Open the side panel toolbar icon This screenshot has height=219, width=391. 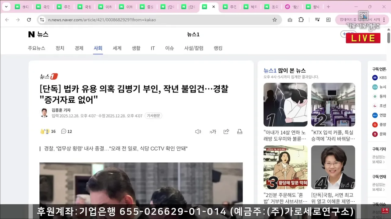[x=328, y=20]
